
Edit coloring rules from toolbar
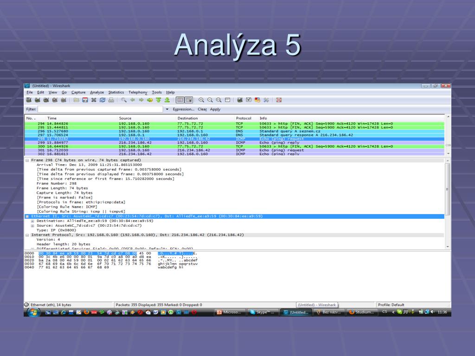click(257, 100)
